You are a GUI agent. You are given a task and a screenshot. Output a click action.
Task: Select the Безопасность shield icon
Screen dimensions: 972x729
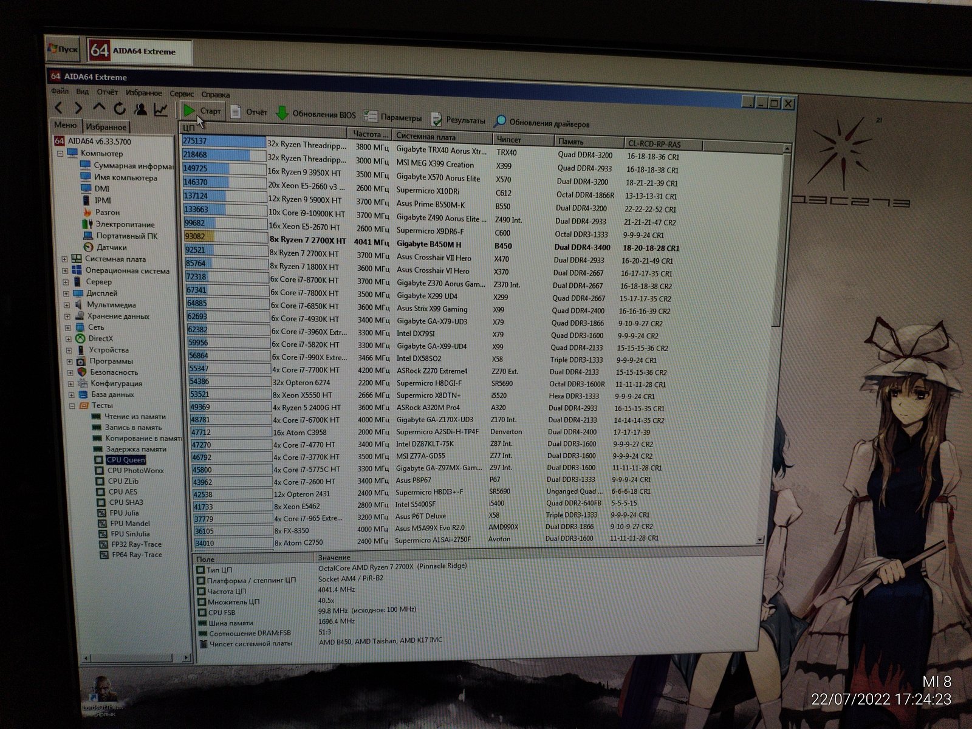(82, 372)
